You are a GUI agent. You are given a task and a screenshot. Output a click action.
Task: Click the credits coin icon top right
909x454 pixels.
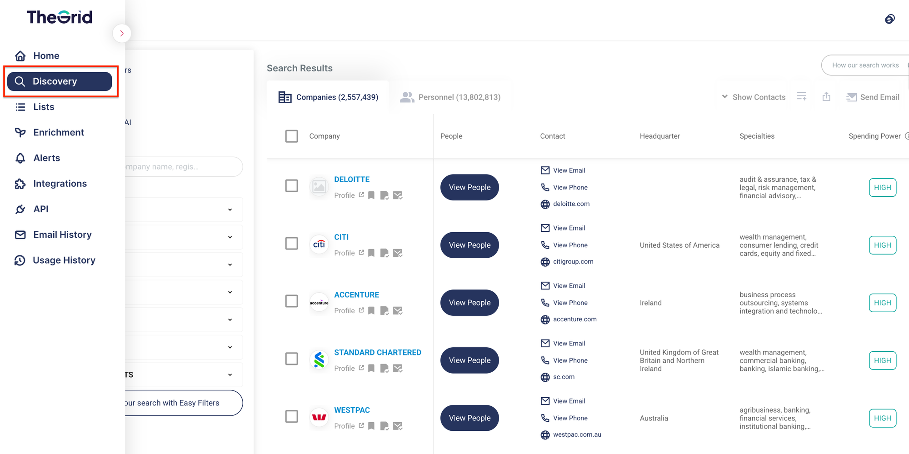889,19
